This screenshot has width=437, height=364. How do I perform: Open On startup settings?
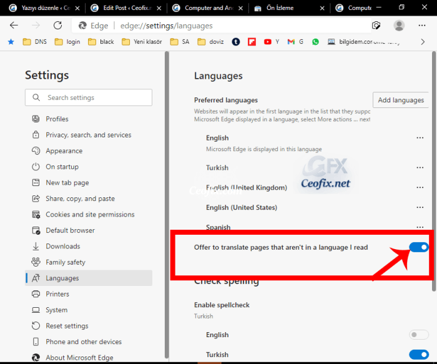[x=89, y=167]
